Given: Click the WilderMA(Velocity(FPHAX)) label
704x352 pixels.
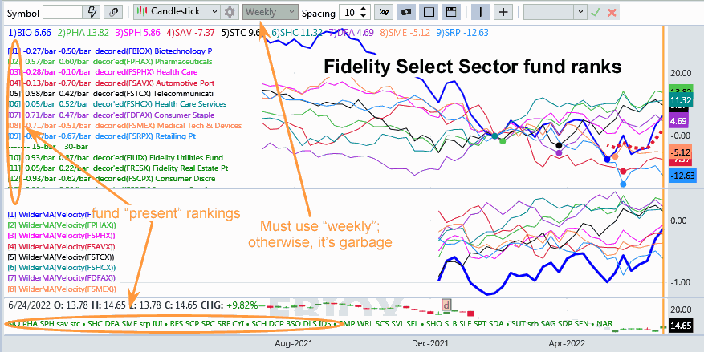Looking at the screenshot, I should [x=62, y=225].
